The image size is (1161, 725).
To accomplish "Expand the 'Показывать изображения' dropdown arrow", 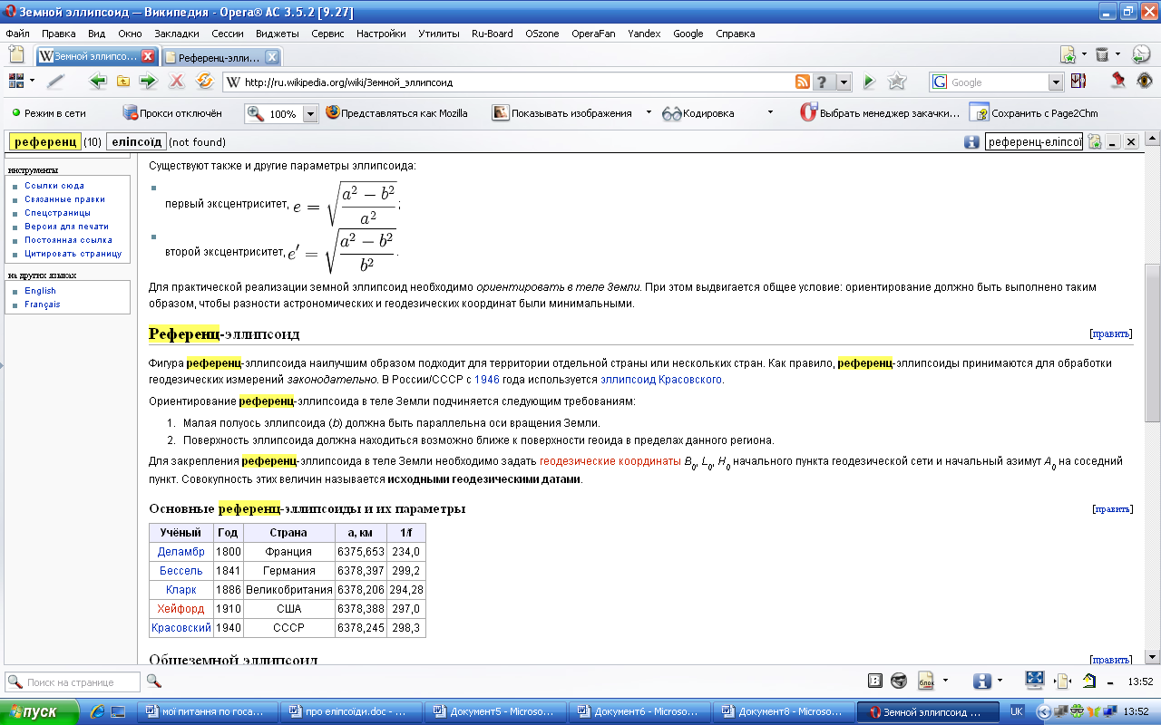I will click(649, 113).
